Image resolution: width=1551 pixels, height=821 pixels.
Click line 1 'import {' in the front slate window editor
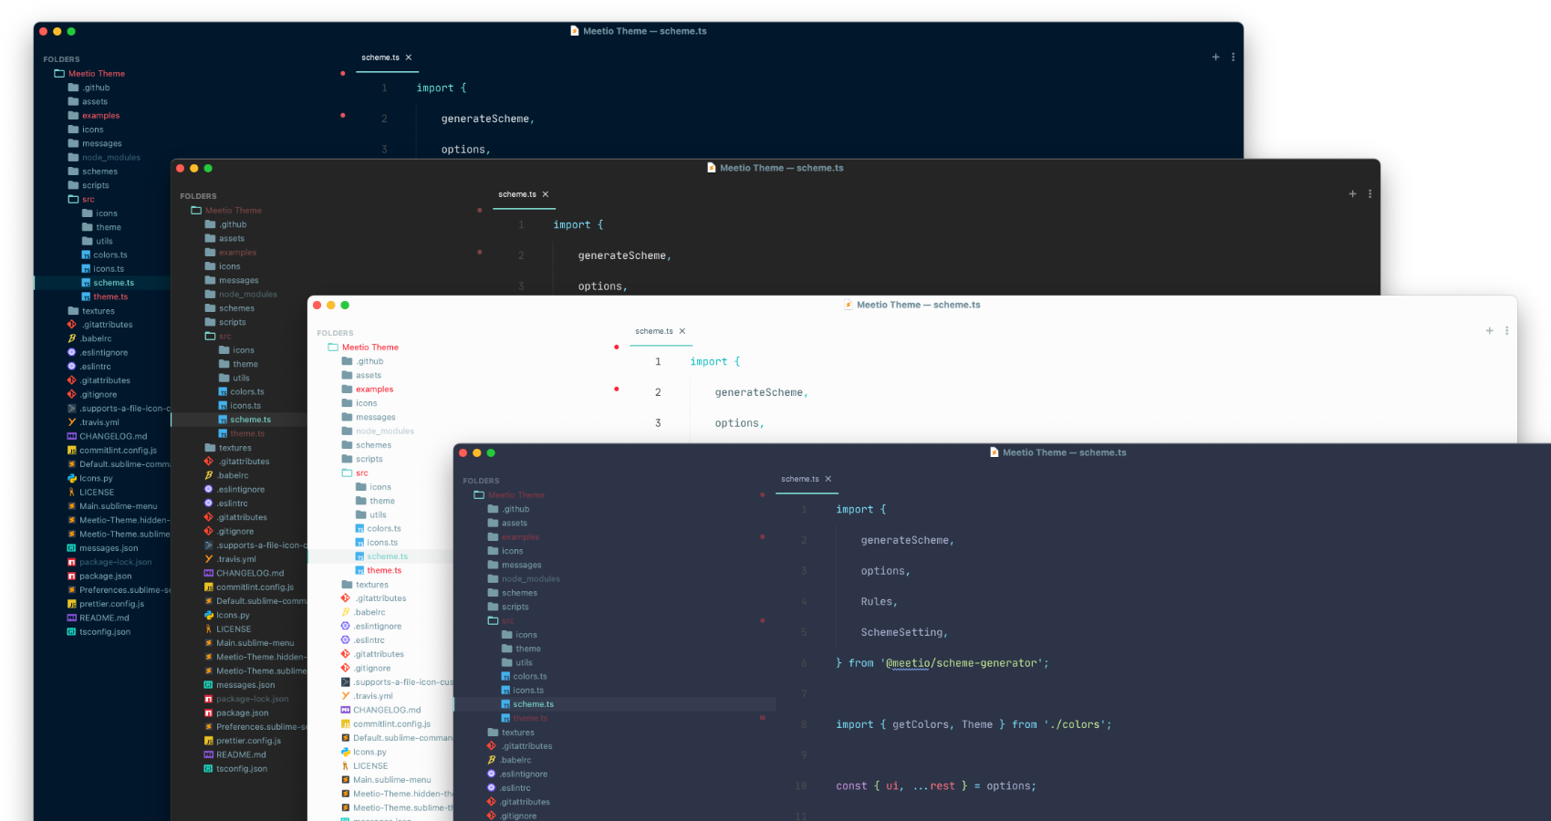[861, 509]
